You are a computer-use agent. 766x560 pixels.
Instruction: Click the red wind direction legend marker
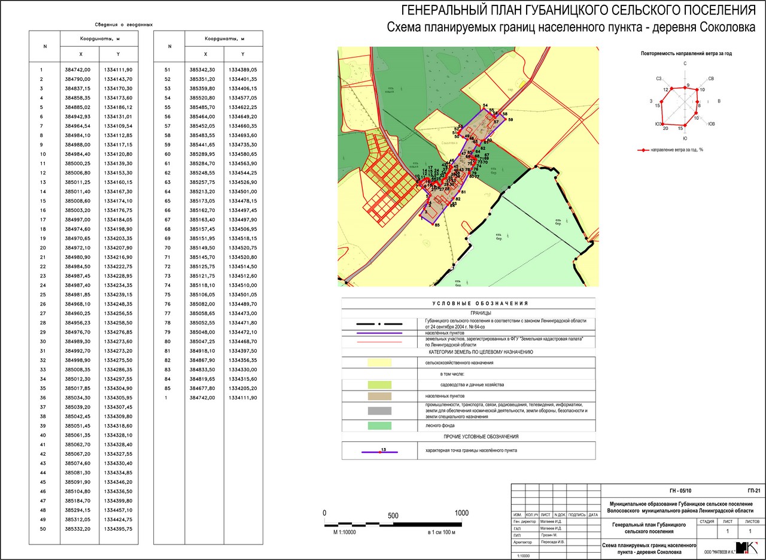(x=643, y=150)
